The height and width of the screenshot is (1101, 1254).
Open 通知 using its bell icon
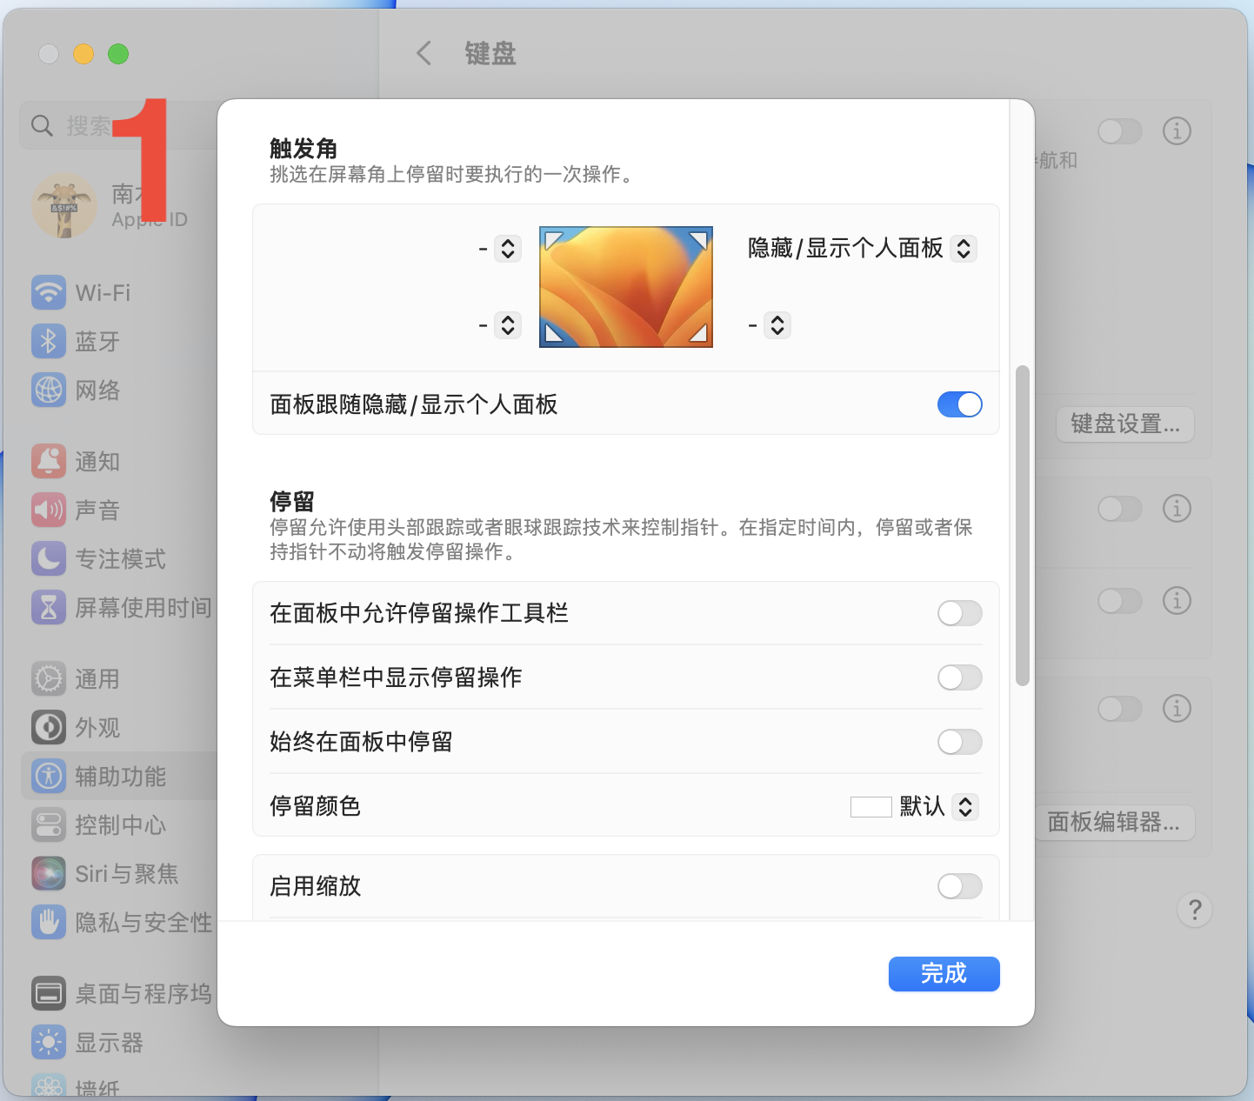[x=49, y=461]
